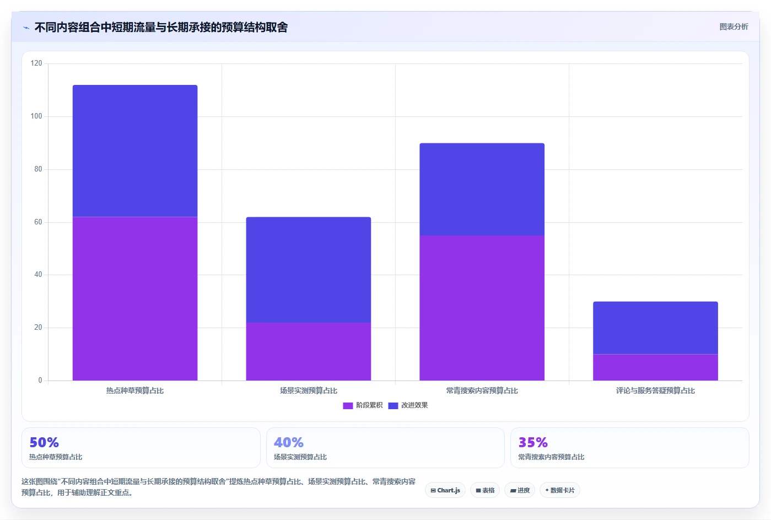Click the x-axis label 热点种草预算占比
The image size is (771, 520).
(135, 390)
